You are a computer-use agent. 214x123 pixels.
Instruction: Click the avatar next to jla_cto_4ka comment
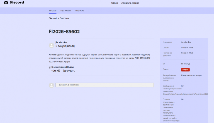tap(52, 45)
